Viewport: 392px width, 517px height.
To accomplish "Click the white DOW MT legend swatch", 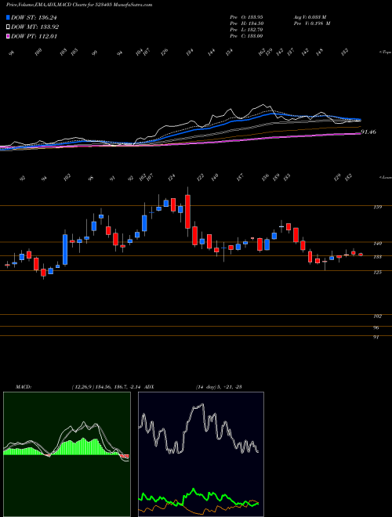I will click(8, 27).
